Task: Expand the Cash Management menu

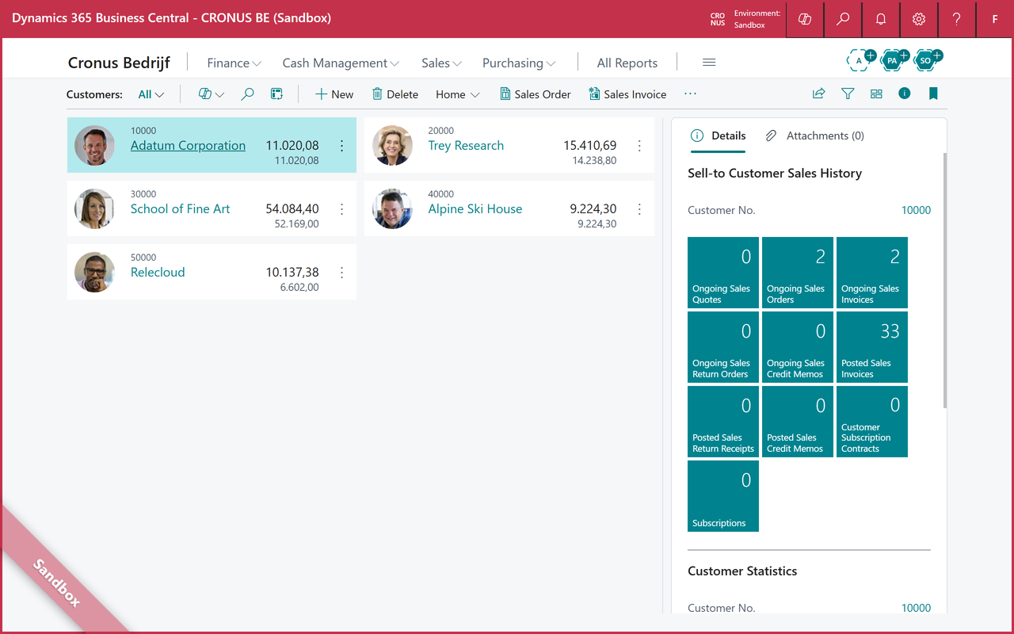Action: tap(341, 63)
